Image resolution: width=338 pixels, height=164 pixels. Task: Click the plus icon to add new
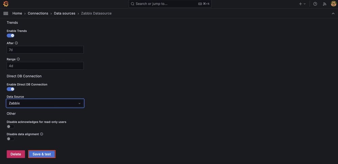[300, 4]
